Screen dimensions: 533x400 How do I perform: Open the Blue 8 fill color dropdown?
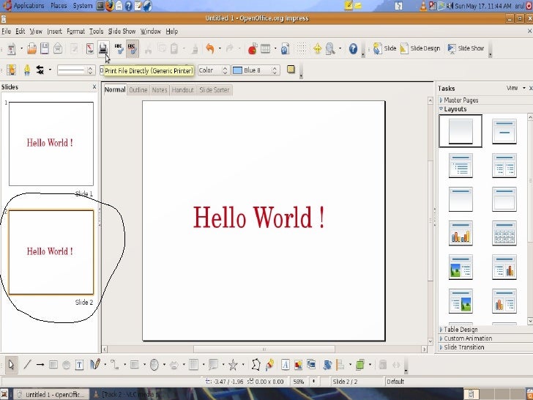(x=256, y=70)
